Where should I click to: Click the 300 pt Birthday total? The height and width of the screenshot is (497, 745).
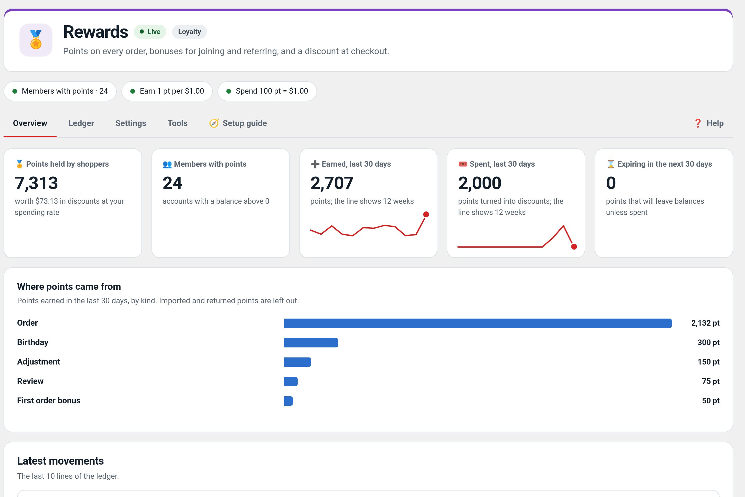(x=708, y=342)
